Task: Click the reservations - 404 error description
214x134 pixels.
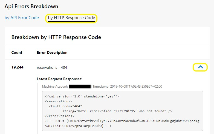Action: click(52, 67)
